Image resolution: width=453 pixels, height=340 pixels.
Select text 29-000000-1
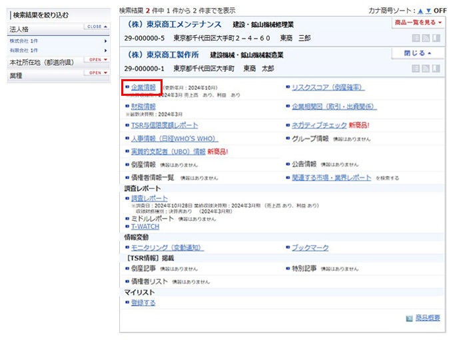pos(144,69)
